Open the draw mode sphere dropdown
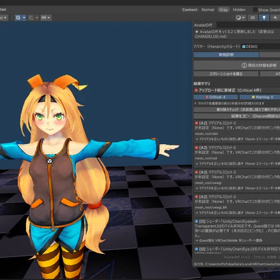Image resolution: width=280 pixels, height=280 pixels. (240, 17)
